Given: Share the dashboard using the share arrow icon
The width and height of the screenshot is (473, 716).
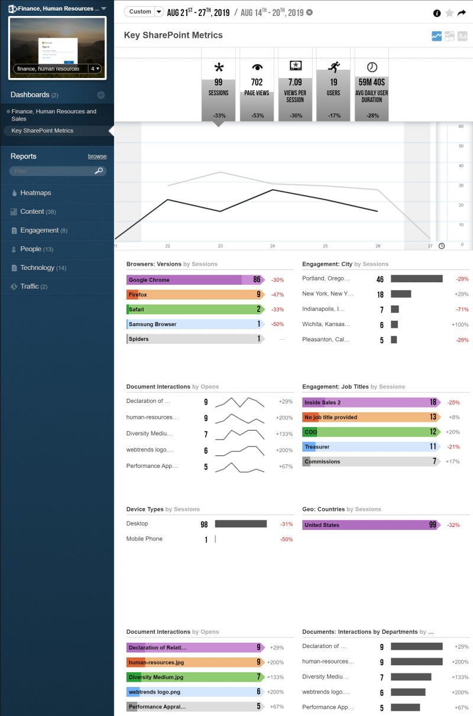Looking at the screenshot, I should click(x=461, y=13).
